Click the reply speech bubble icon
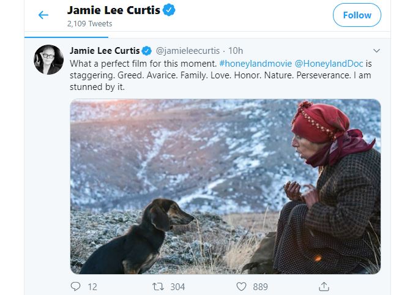399x295 pixels. [76, 286]
